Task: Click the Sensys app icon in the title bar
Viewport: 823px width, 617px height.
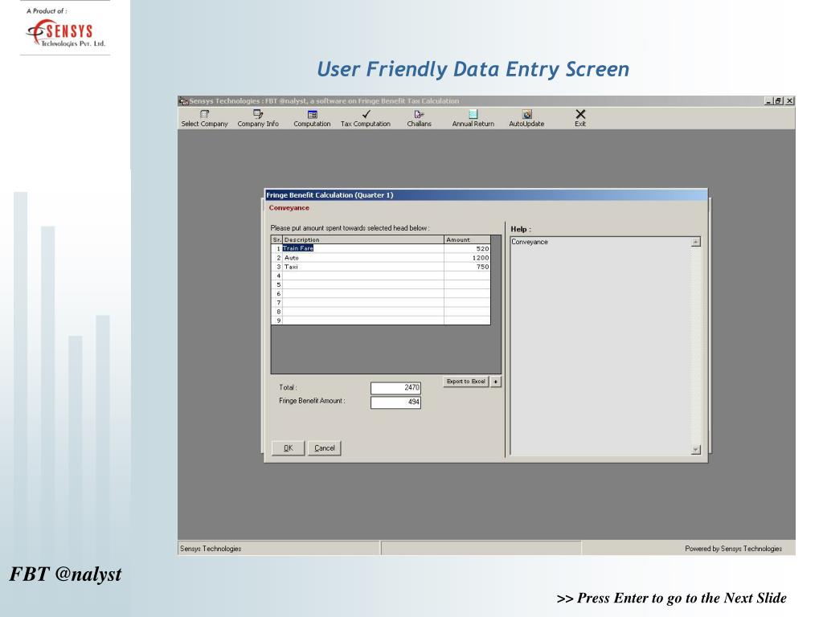Action: [183, 101]
